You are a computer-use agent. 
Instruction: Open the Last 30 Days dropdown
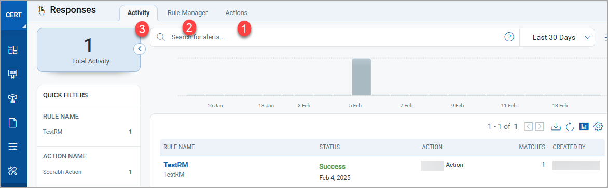pyautogui.click(x=557, y=37)
